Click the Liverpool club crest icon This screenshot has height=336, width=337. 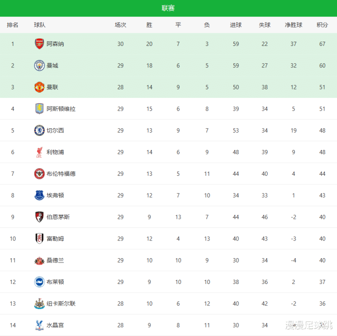39,152
